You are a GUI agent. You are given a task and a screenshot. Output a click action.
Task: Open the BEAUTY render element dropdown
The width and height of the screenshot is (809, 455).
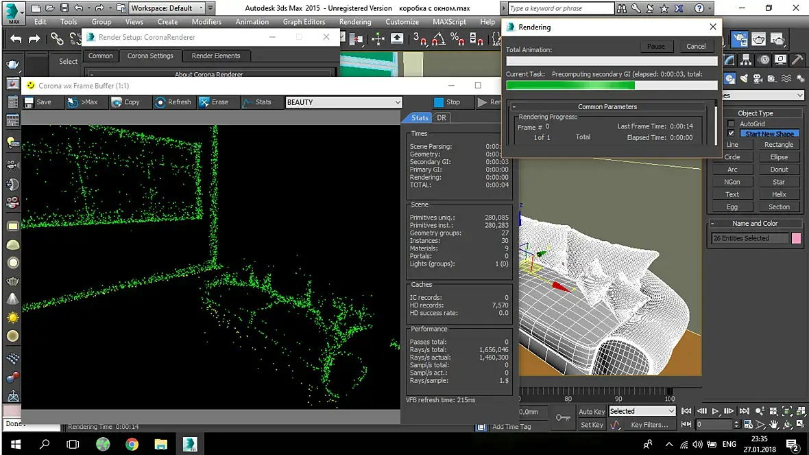coord(343,102)
